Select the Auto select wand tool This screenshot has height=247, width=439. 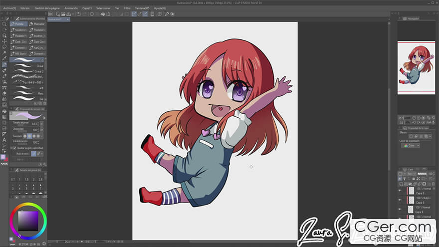pos(4,53)
